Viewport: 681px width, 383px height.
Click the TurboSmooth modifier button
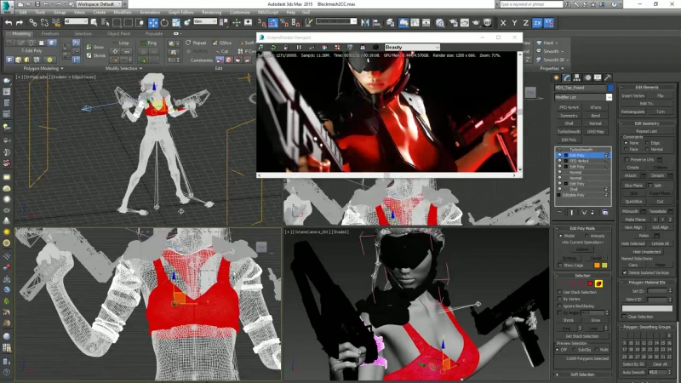(x=569, y=132)
